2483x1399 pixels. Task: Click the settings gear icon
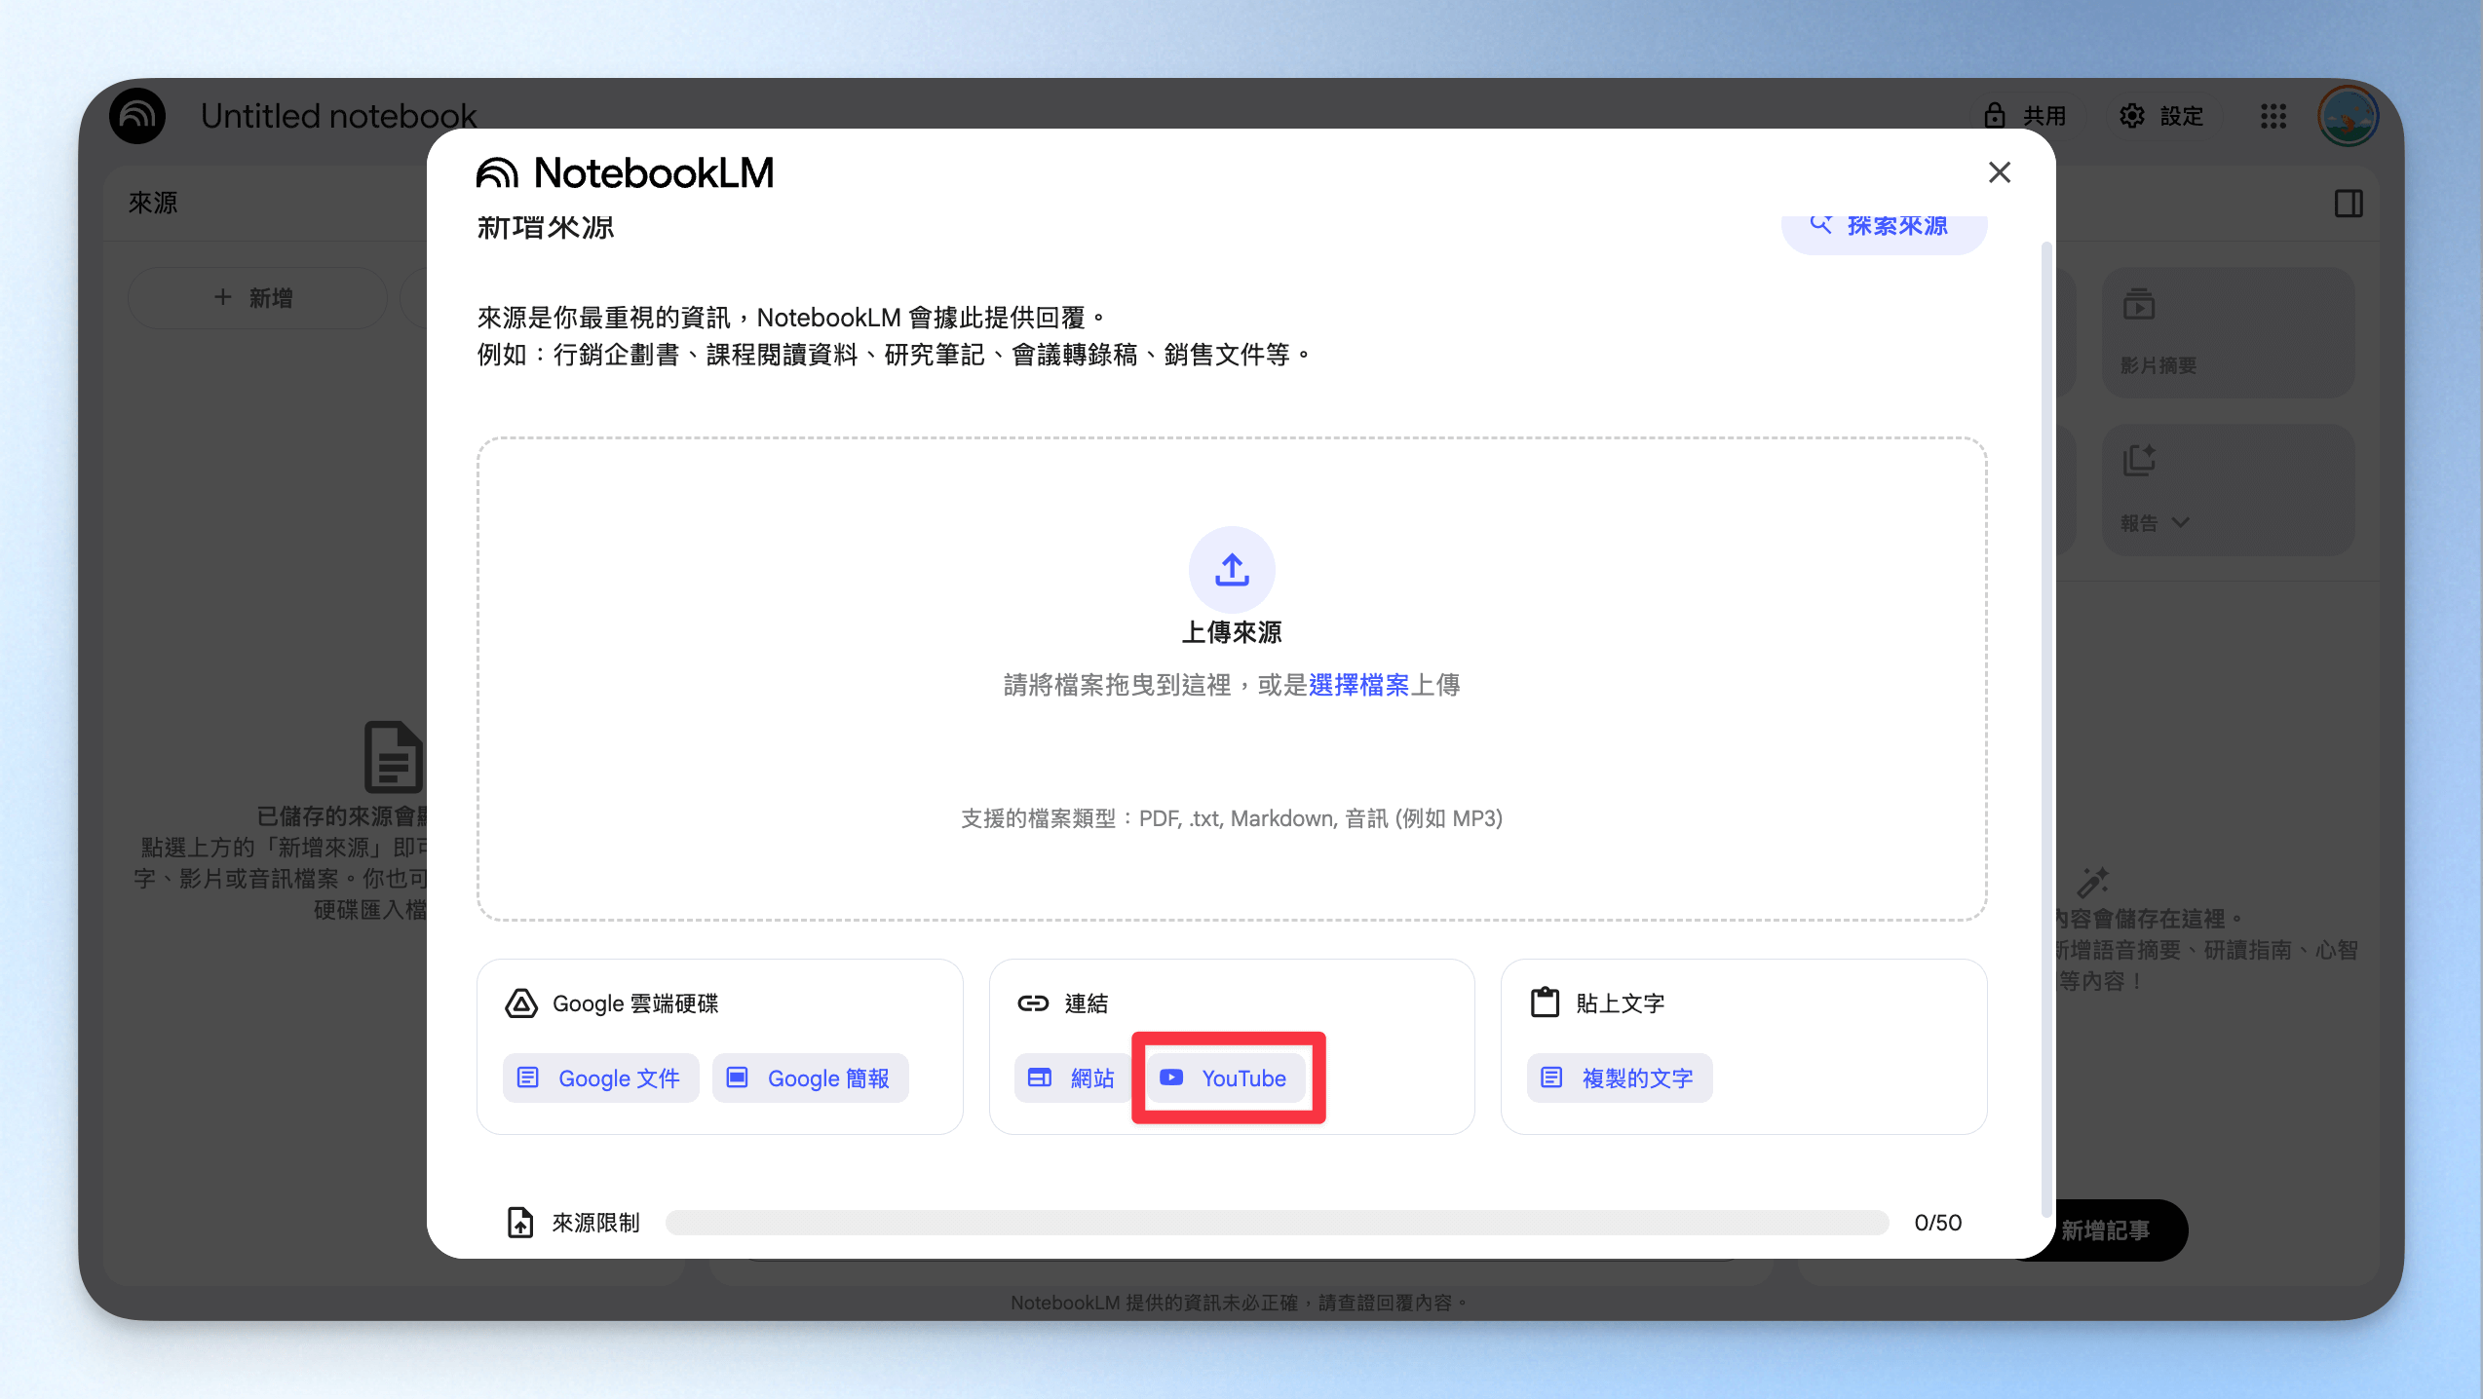tap(2131, 116)
